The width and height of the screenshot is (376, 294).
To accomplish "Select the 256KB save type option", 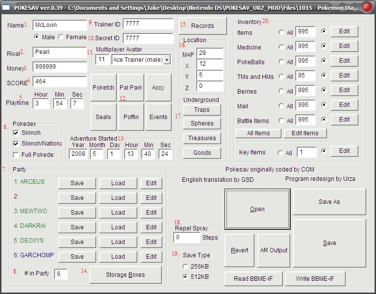I will click(185, 266).
